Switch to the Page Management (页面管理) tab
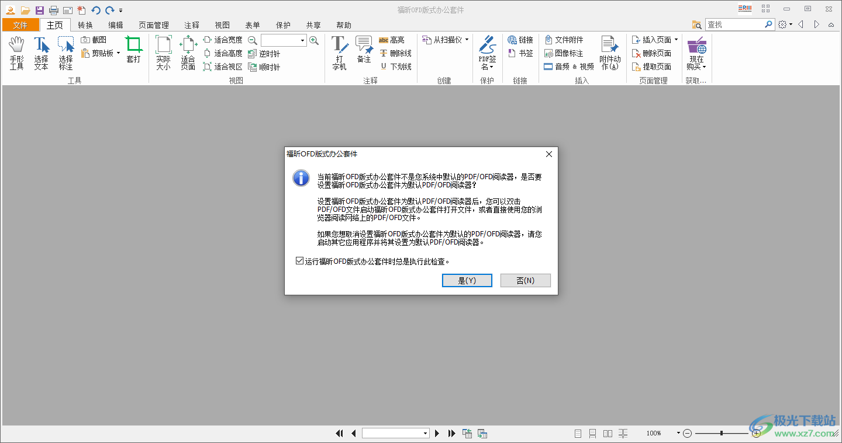The height and width of the screenshot is (443, 842). tap(154, 25)
